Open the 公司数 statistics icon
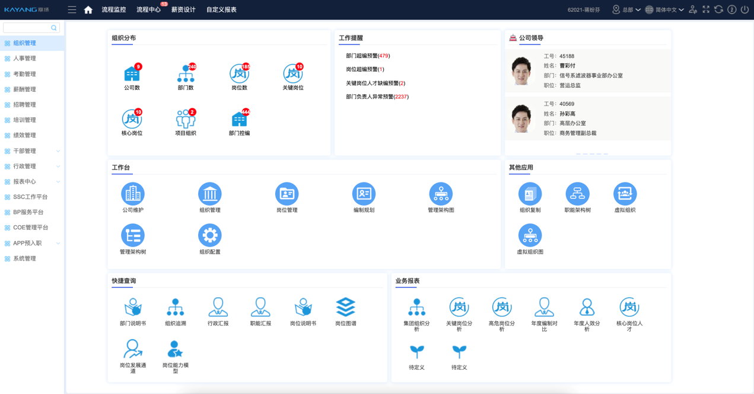 (x=132, y=73)
